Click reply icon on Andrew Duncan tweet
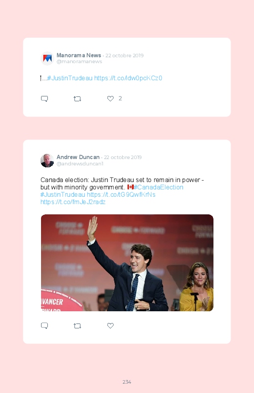 (44, 325)
